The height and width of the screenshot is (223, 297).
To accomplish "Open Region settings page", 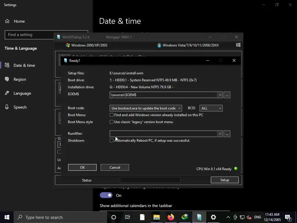I will click(20, 79).
